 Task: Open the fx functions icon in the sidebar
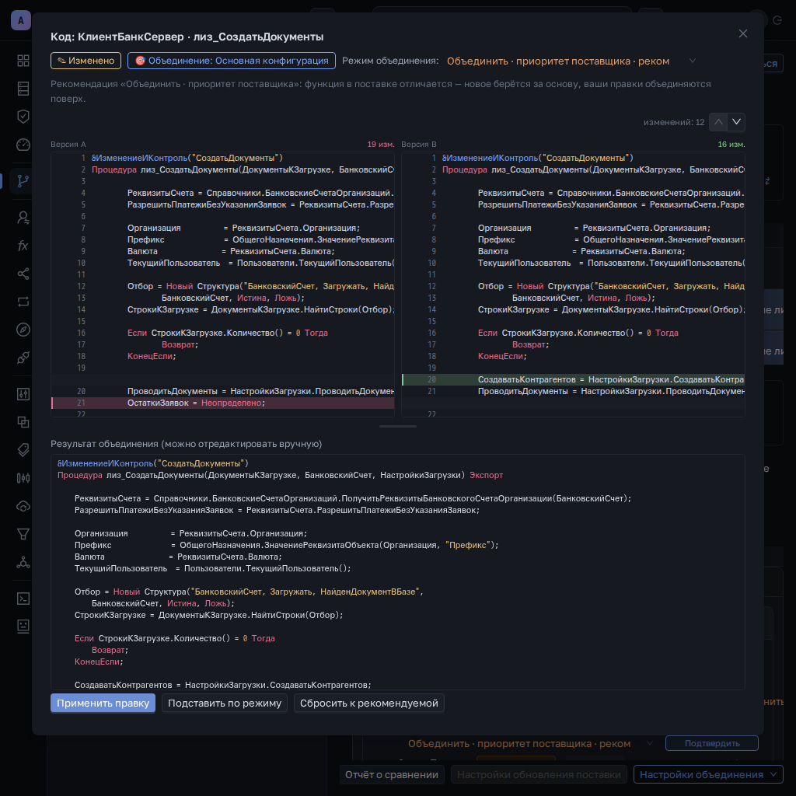23,246
